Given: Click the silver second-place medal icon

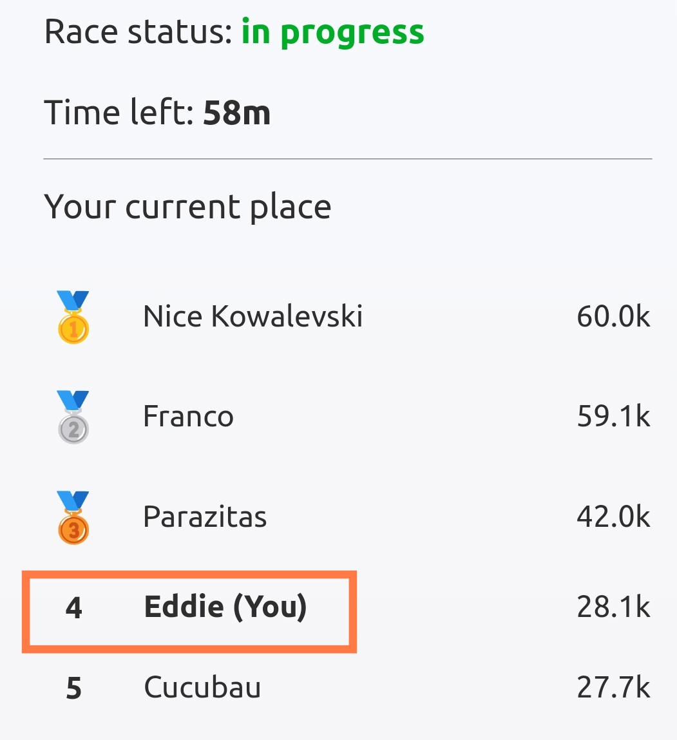Looking at the screenshot, I should coord(73,417).
